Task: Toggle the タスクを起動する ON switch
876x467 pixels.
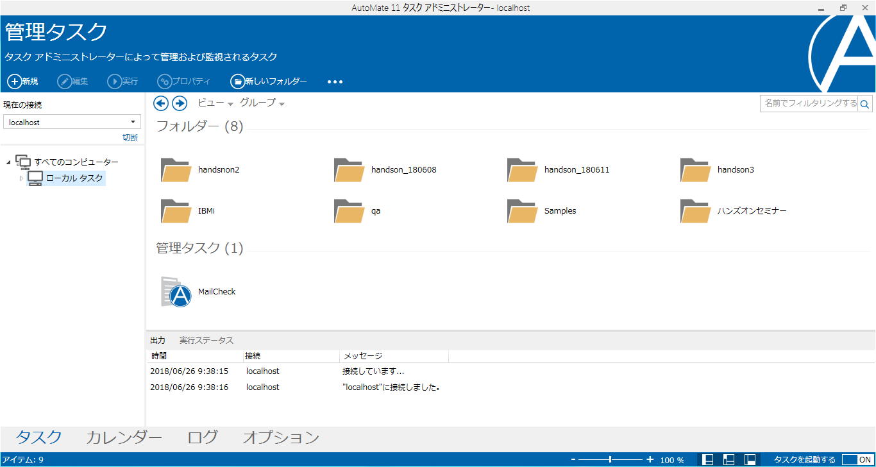Action: click(x=857, y=459)
